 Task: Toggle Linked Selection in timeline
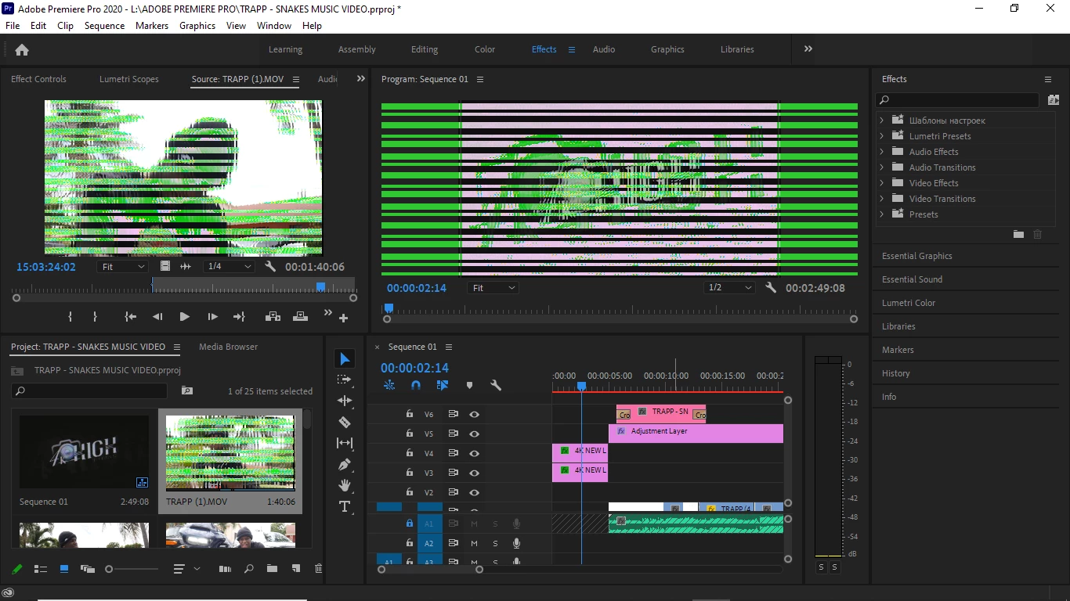click(x=443, y=385)
